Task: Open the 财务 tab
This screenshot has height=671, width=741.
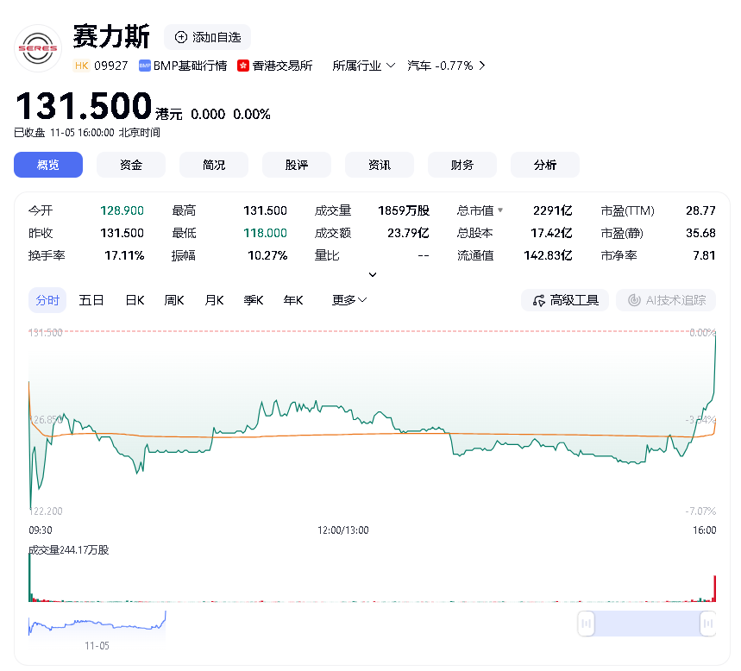Action: coord(462,165)
